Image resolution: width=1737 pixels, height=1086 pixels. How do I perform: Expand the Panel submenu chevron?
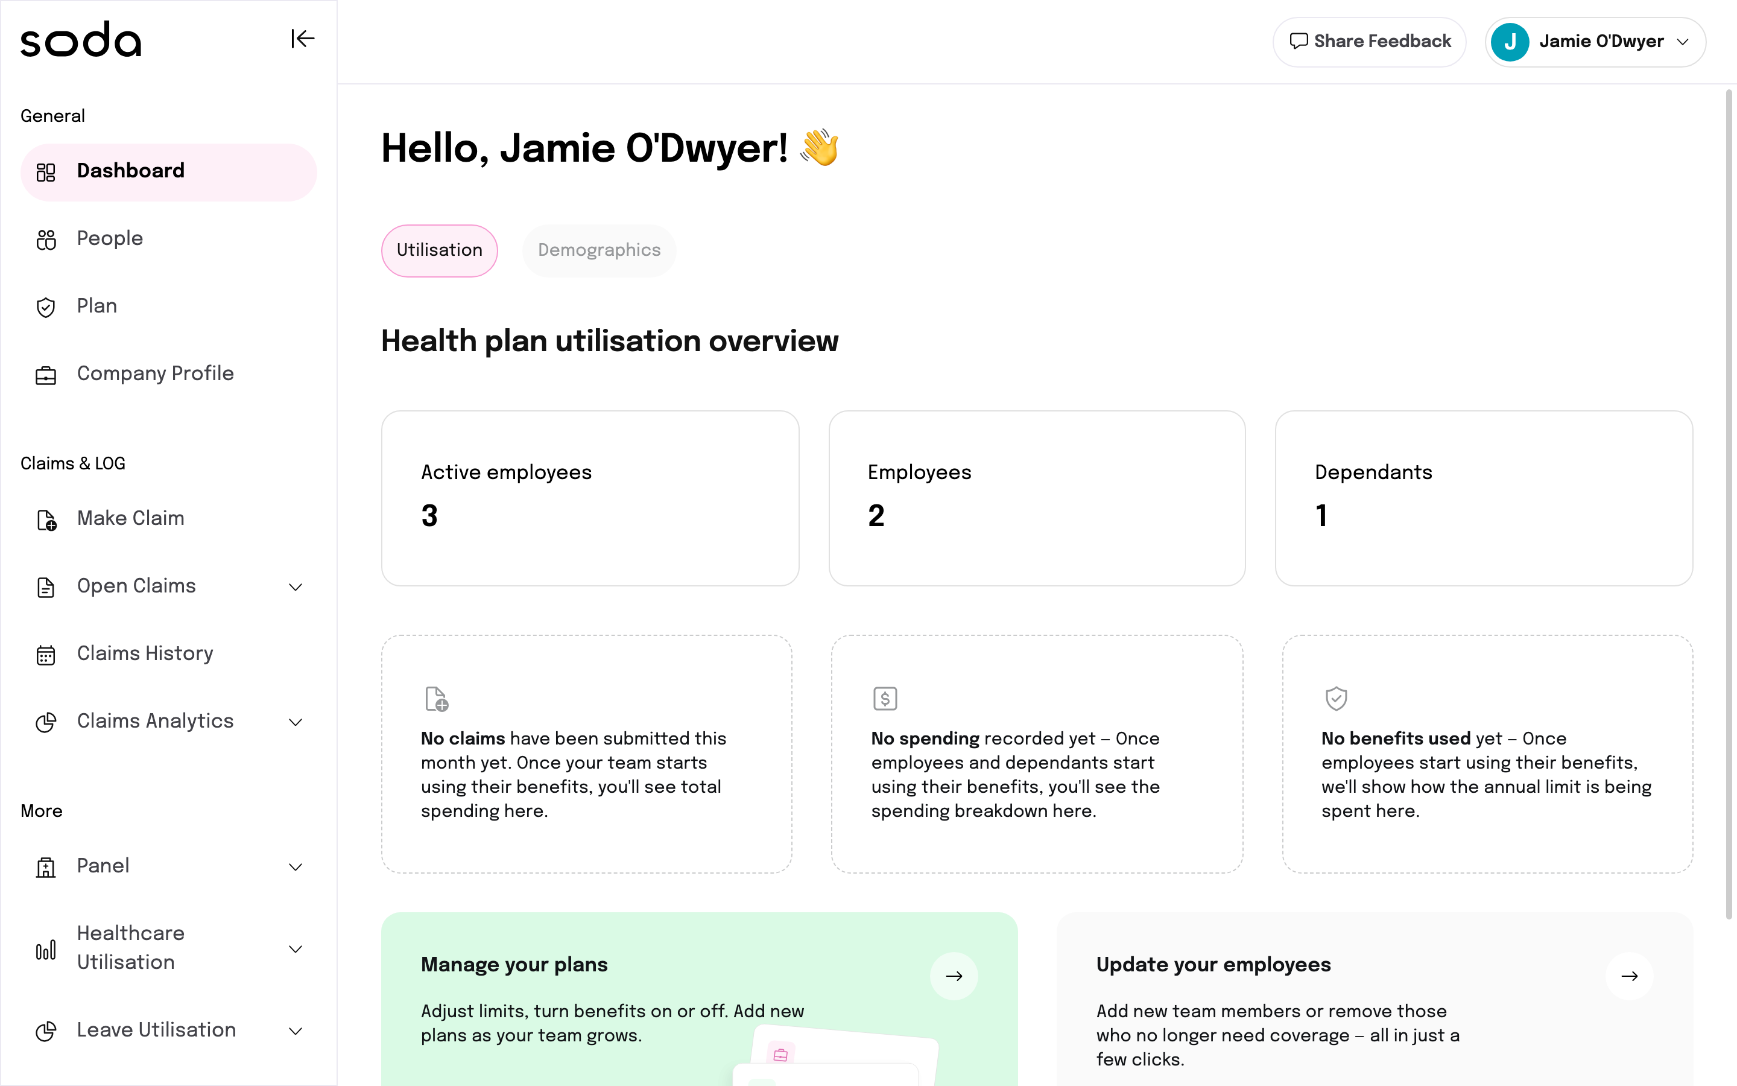(x=295, y=867)
